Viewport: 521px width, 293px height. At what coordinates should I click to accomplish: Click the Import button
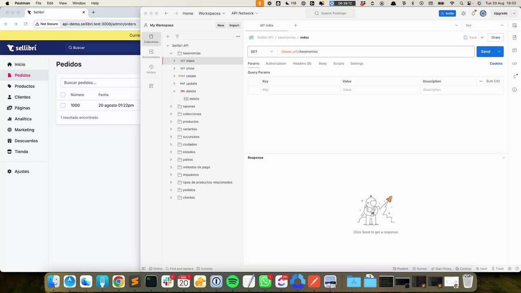click(234, 25)
